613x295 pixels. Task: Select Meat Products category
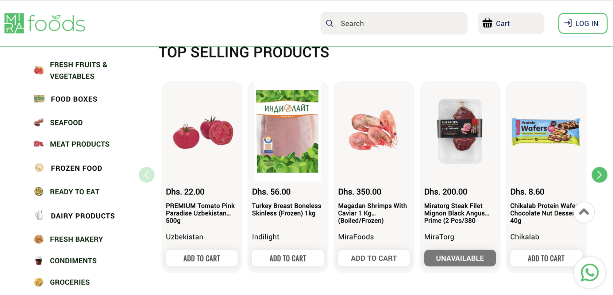80,144
